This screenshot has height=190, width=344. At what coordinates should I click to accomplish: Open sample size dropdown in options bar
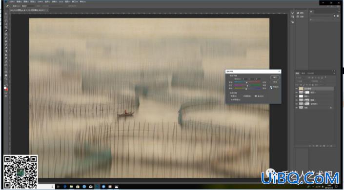pos(28,6)
